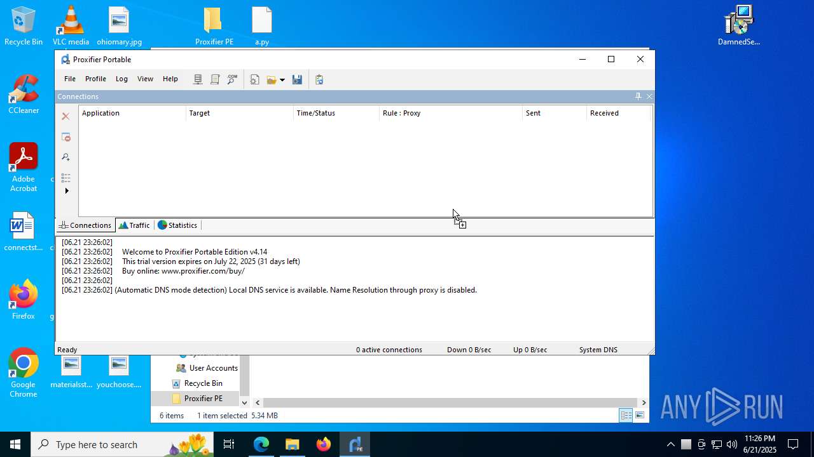
Task: Open the Profile menu
Action: 95,79
